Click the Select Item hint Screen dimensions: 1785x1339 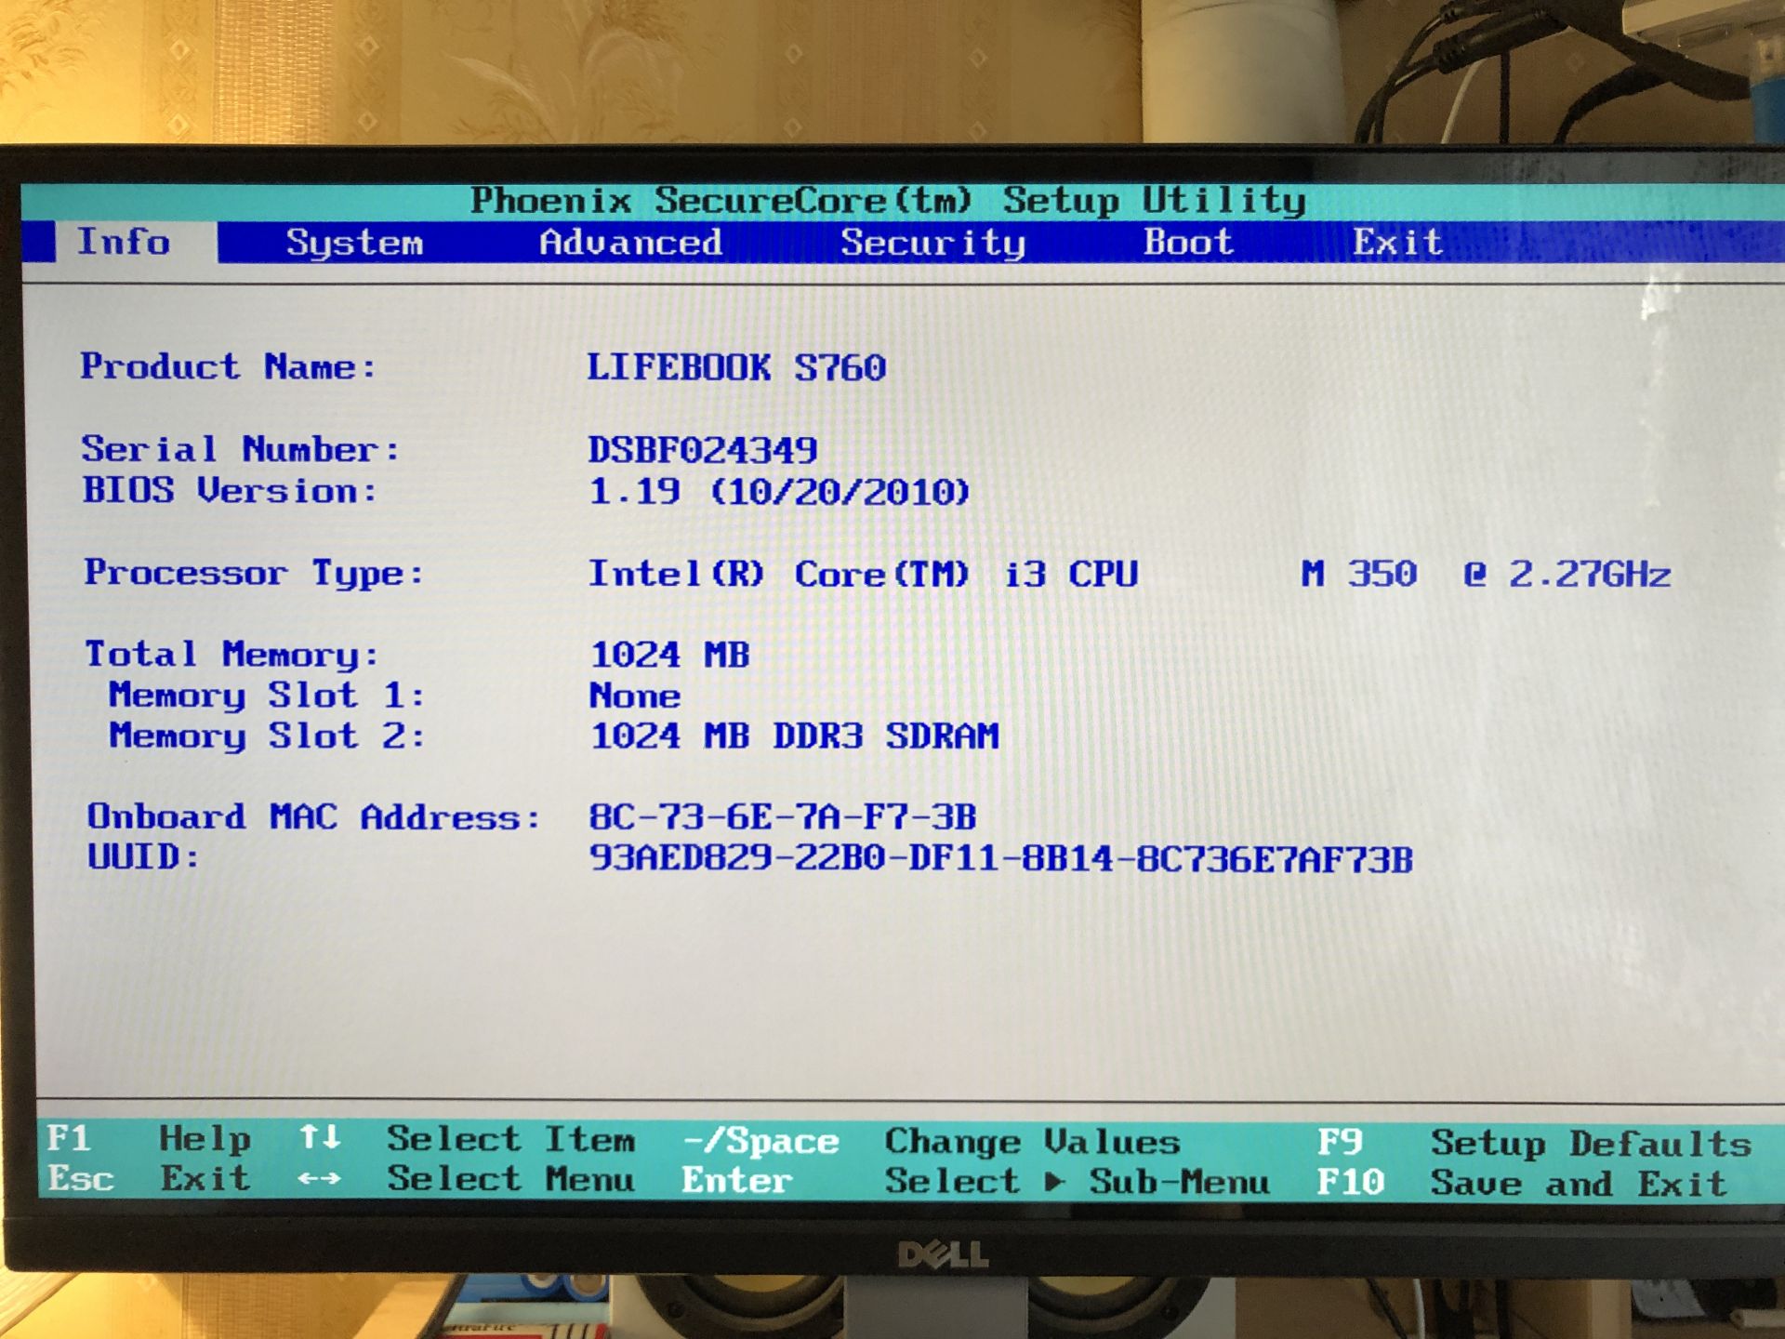[x=511, y=1139]
